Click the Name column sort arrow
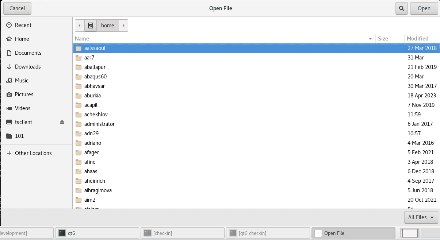The image size is (440, 240). [370, 39]
